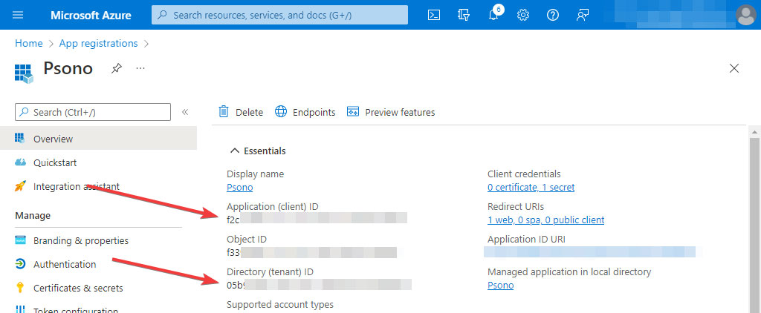
Task: Click the Overview sidebar icon
Action: pos(20,139)
